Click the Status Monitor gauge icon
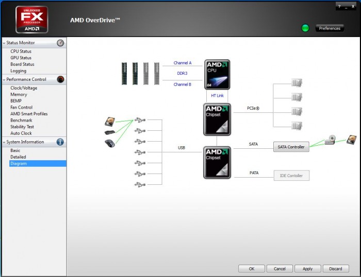 tap(60, 43)
